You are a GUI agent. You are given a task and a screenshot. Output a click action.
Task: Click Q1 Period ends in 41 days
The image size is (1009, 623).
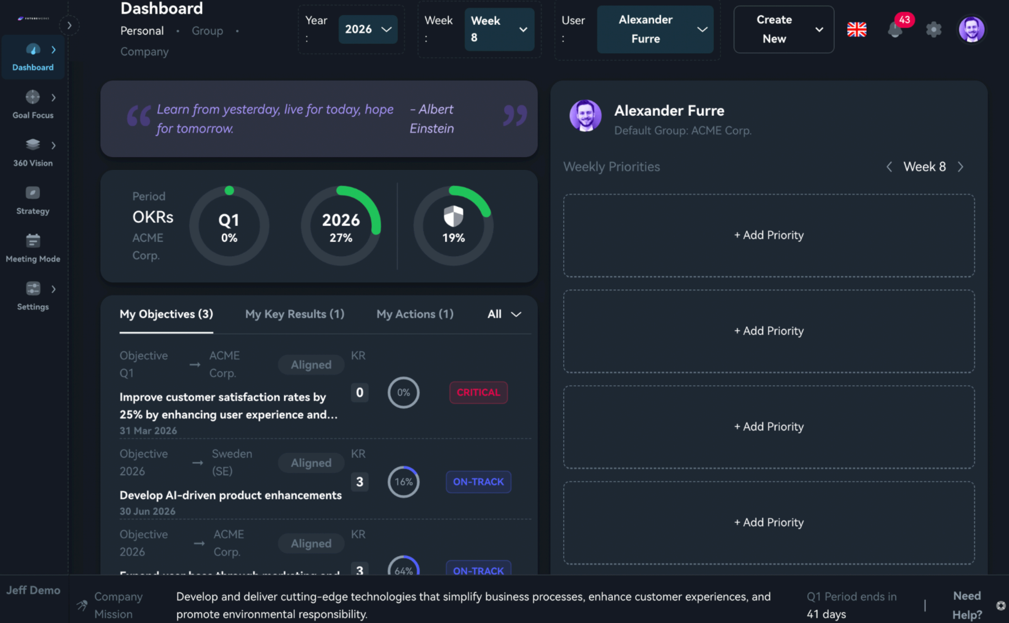point(851,605)
